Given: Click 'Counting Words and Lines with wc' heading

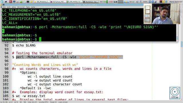Looking at the screenshot, I should [45, 65].
